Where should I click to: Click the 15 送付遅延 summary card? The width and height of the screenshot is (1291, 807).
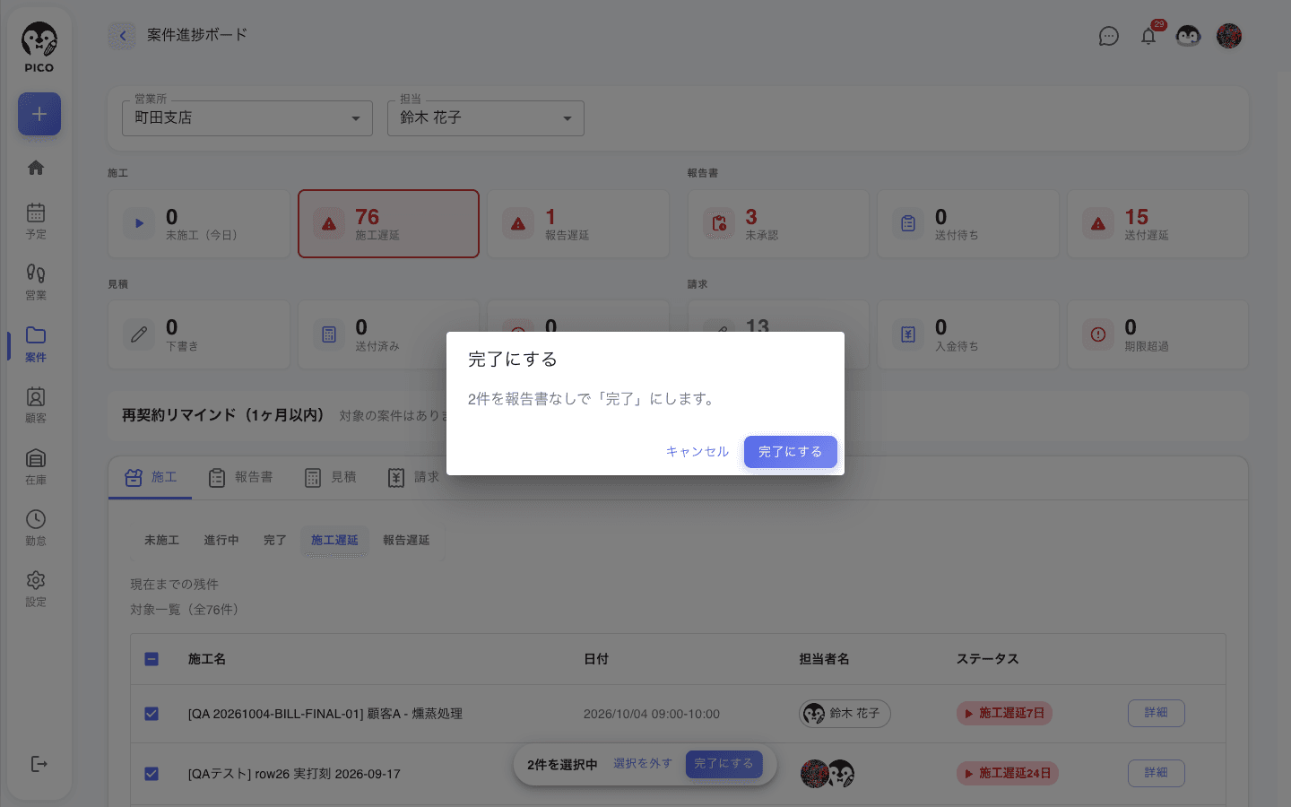pyautogui.click(x=1157, y=224)
